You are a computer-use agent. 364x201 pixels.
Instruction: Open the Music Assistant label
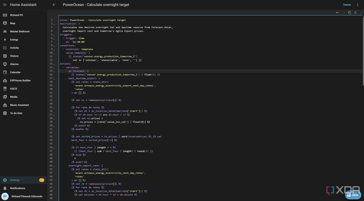[x=19, y=105]
